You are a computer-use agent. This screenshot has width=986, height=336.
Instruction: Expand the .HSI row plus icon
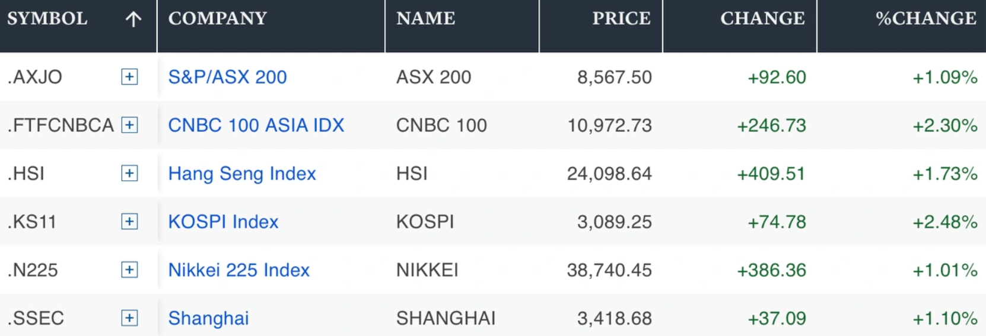pyautogui.click(x=129, y=173)
